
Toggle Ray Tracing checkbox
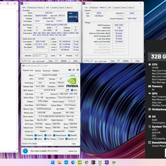[45, 139]
